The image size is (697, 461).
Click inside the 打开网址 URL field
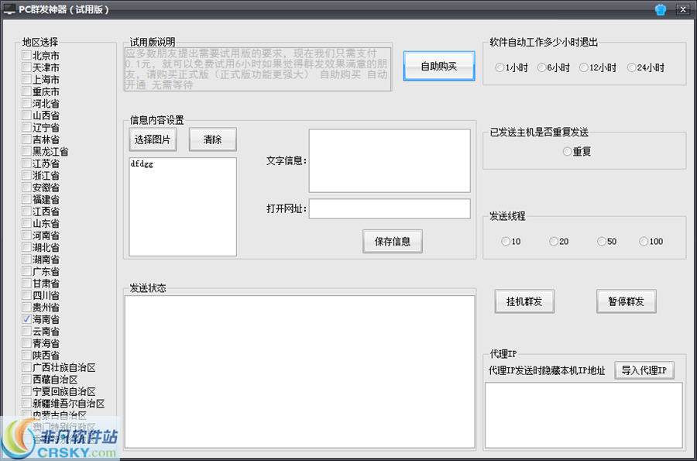coord(390,208)
